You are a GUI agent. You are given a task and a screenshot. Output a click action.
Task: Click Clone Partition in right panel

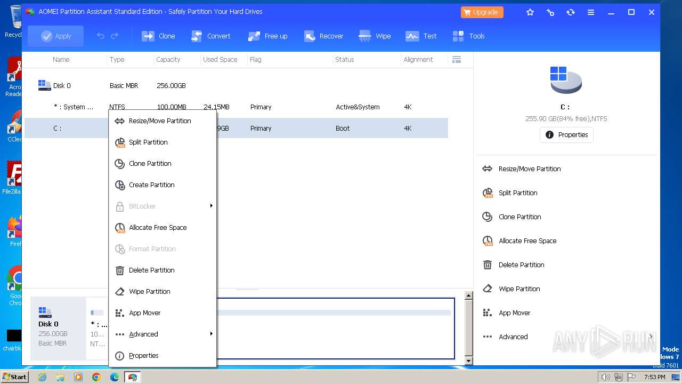512,217
